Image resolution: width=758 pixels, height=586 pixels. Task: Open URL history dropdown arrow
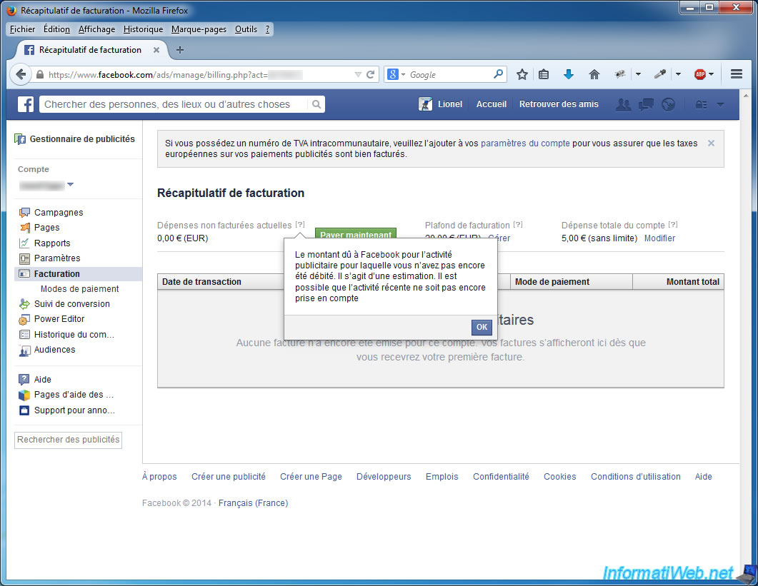pyautogui.click(x=358, y=74)
